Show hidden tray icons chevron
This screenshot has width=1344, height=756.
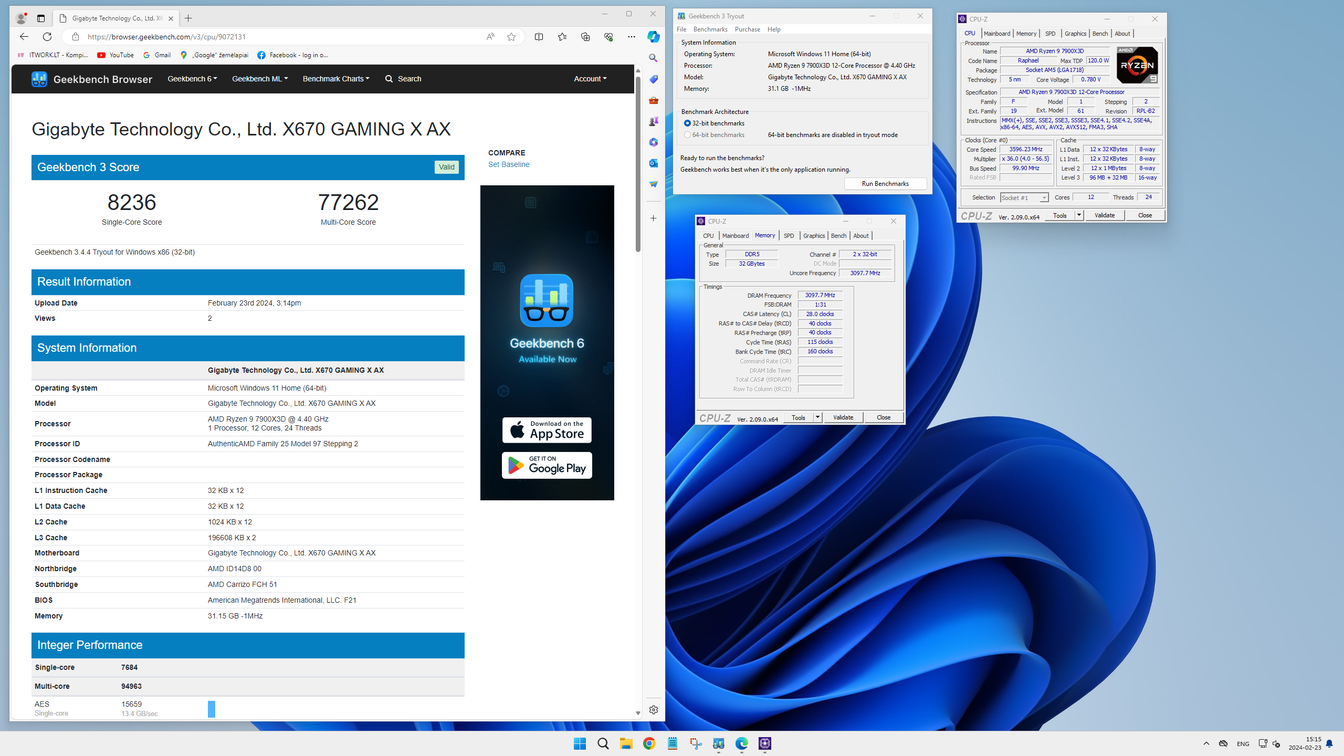1206,743
